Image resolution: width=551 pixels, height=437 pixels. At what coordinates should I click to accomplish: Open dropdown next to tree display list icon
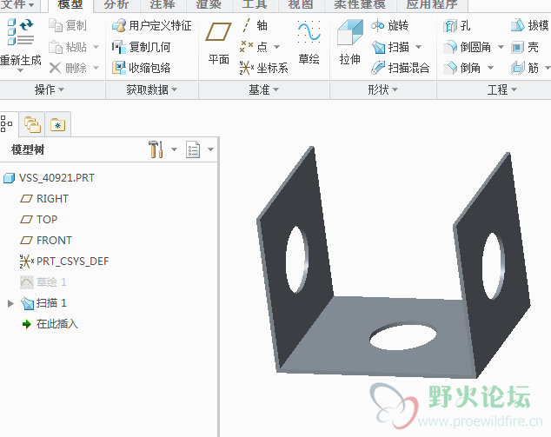[211, 149]
